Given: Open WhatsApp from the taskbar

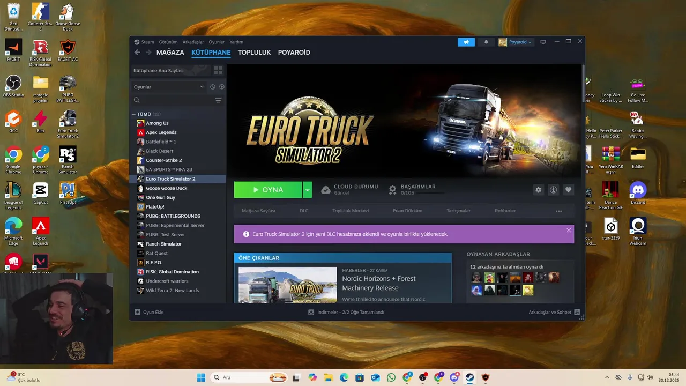Looking at the screenshot, I should [x=391, y=377].
